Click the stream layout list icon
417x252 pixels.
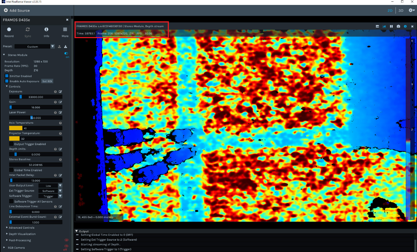click(x=377, y=26)
